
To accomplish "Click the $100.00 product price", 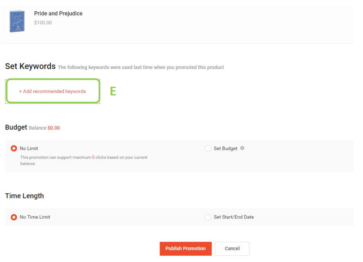I will (x=43, y=23).
